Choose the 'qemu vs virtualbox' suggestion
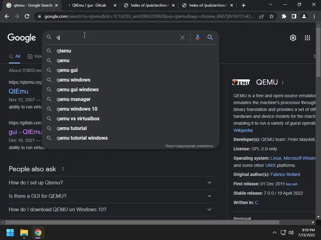Viewport: 321px width, 240px height. 131,118
